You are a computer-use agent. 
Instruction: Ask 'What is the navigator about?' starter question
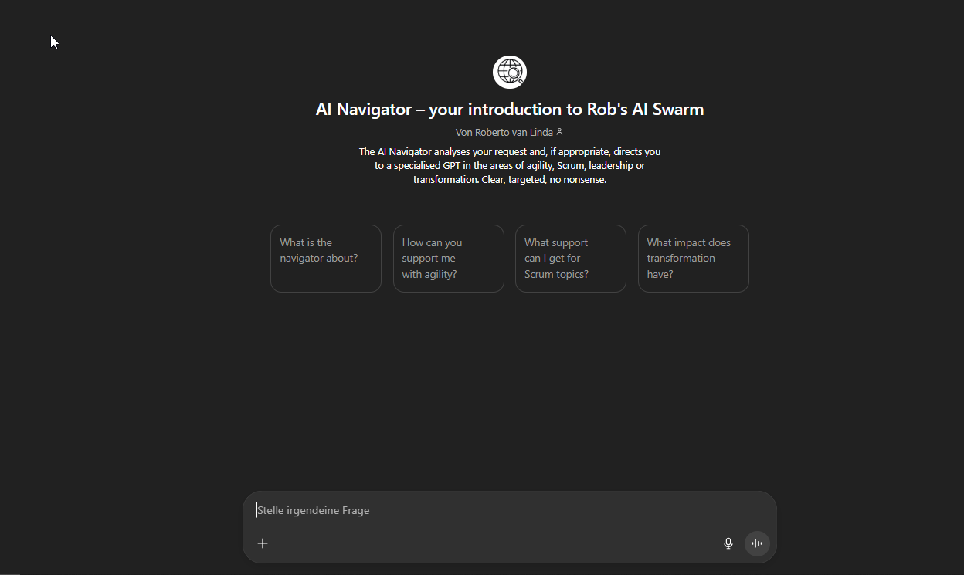[x=325, y=258]
